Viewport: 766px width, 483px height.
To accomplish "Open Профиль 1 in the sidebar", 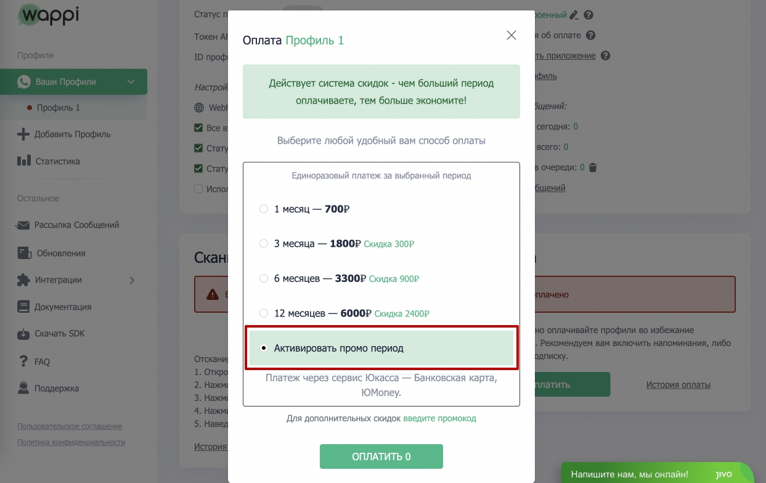I will [58, 108].
